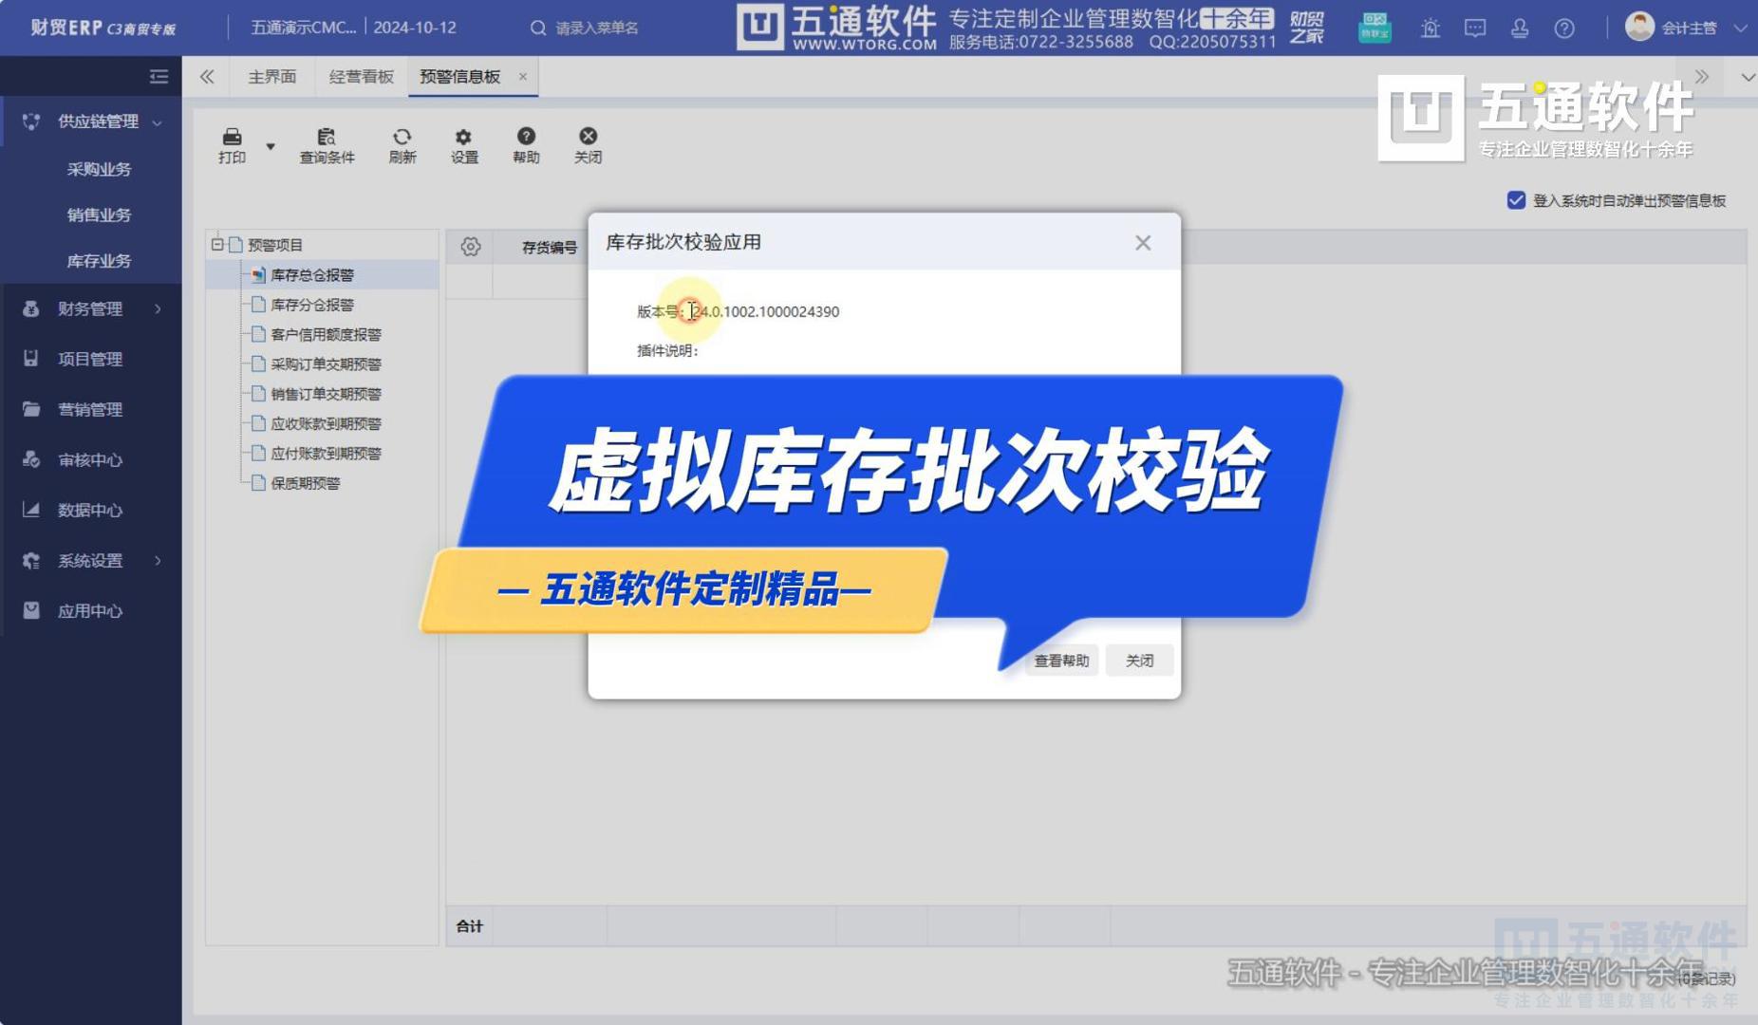
Task: Click the 关闭 button in dialog
Action: pos(1139,661)
